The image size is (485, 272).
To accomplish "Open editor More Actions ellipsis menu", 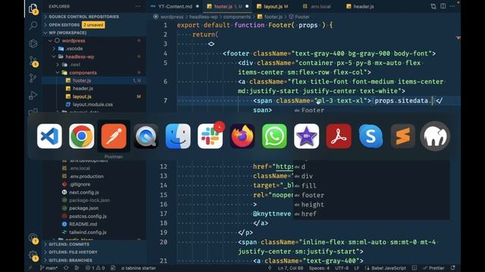I will 452,6.
